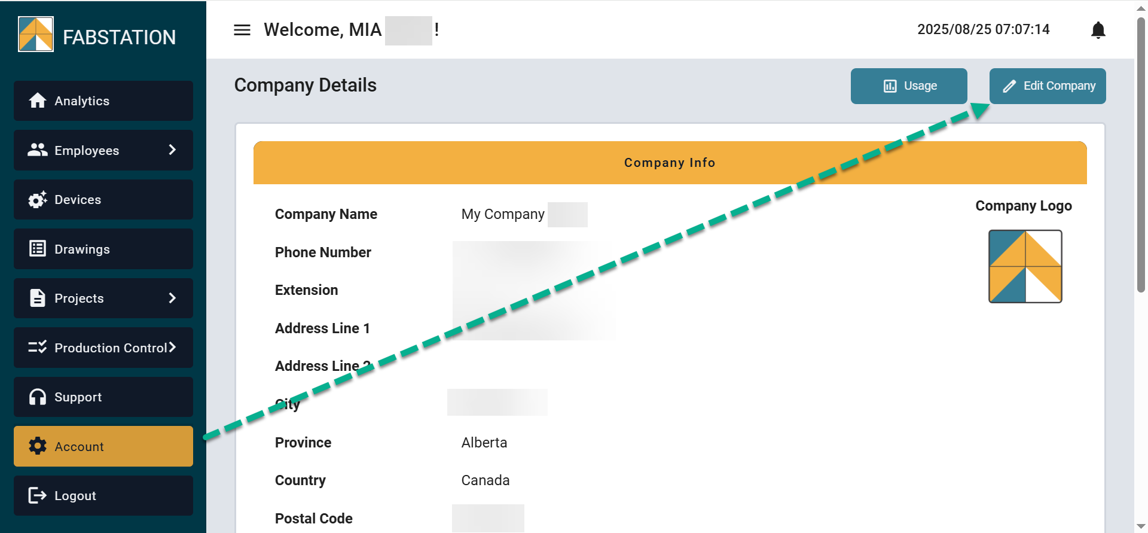Viewport: 1148px width, 533px height.
Task: Click the FABSTATION logo icon
Action: (36, 34)
